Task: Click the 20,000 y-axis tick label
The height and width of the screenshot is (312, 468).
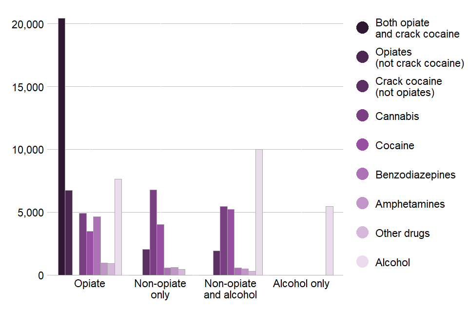Action: 27,24
